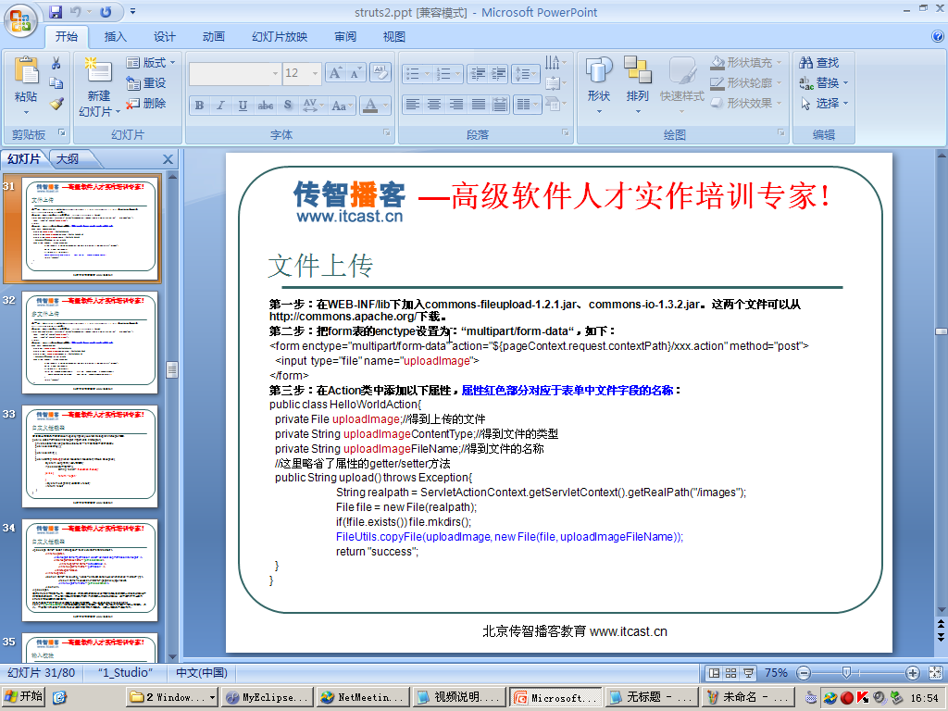The height and width of the screenshot is (711, 948).
Task: Increase font size with large A icon
Action: pos(334,73)
